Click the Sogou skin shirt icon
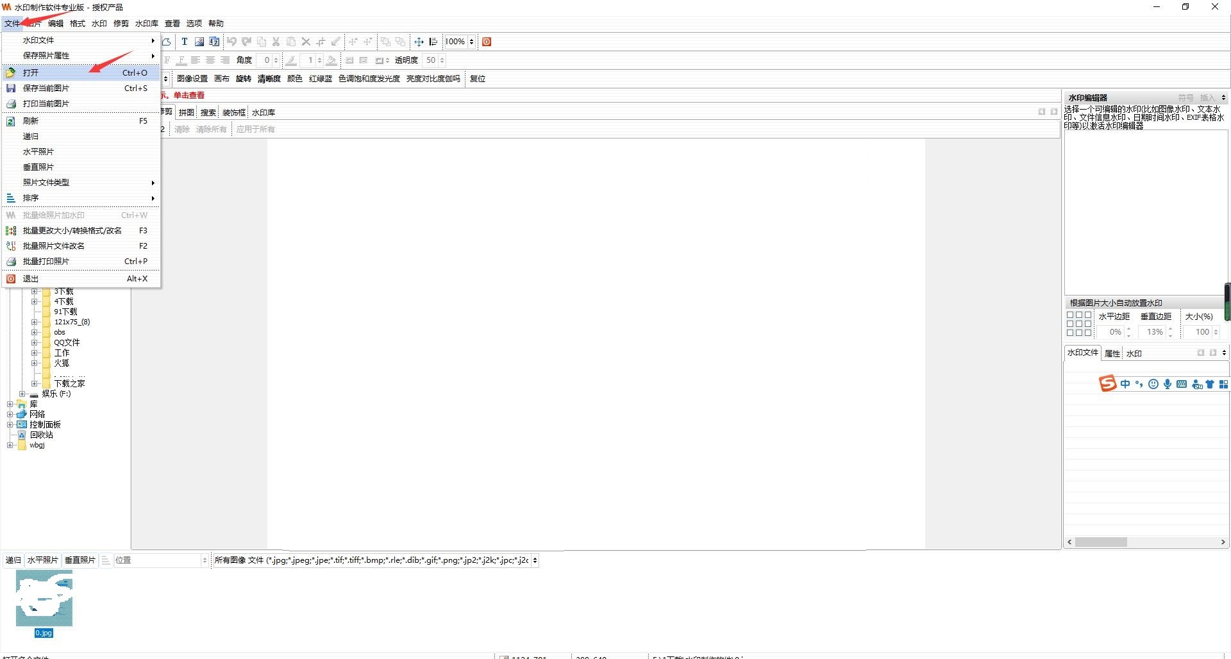This screenshot has height=659, width=1231. coord(1210,384)
